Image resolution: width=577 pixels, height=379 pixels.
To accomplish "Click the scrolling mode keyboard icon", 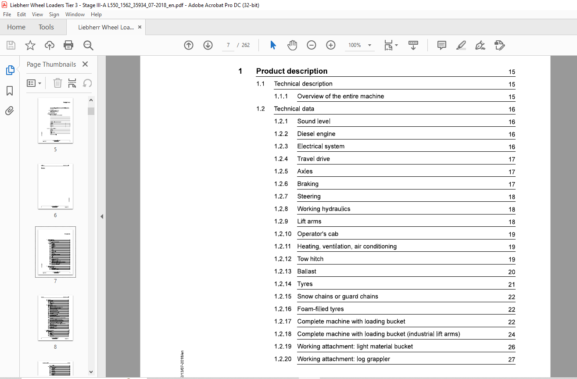I will 413,45.
